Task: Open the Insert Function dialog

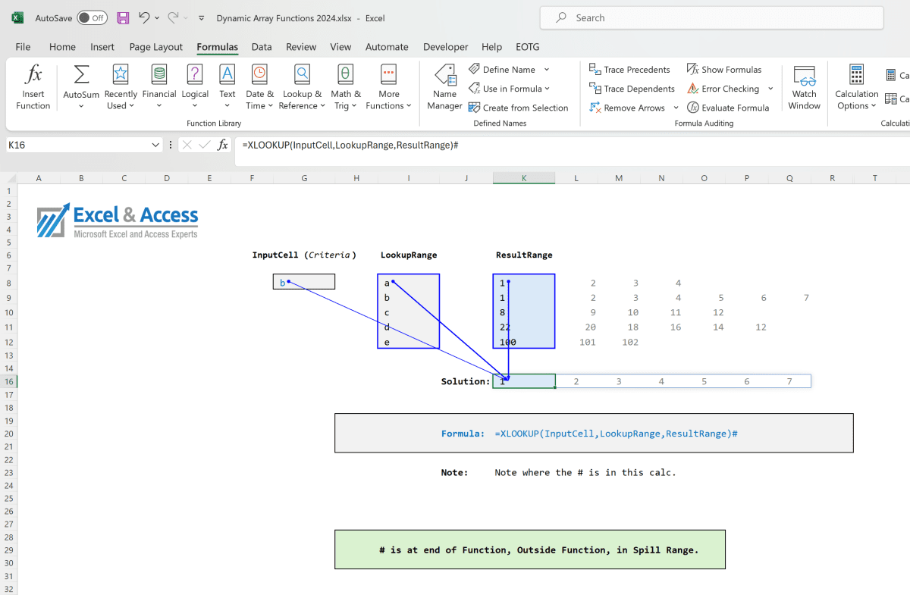Action: [33, 86]
